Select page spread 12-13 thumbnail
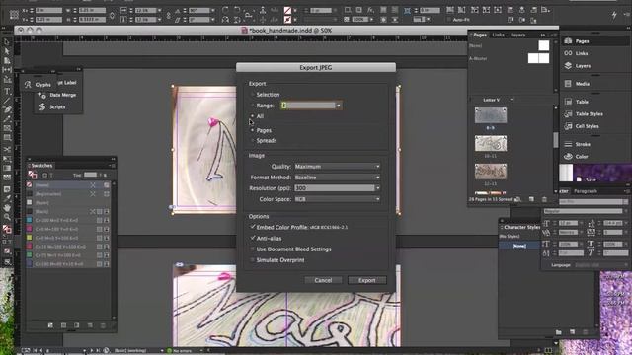The width and height of the screenshot is (632, 355). click(x=491, y=172)
